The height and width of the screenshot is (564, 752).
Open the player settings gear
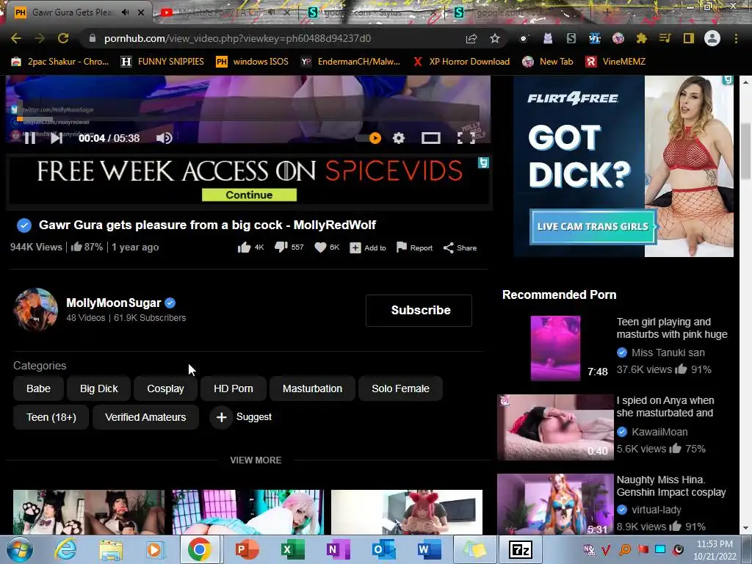399,138
